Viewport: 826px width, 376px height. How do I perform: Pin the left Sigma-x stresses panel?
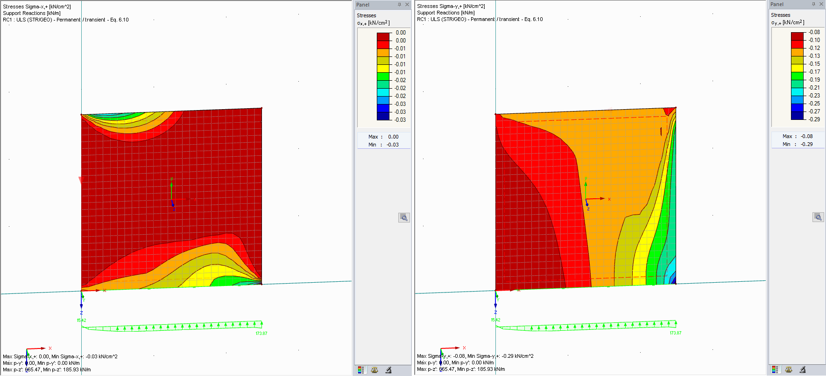399,5
